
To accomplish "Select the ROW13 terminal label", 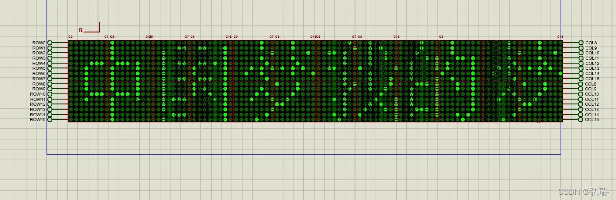I will tap(38, 110).
